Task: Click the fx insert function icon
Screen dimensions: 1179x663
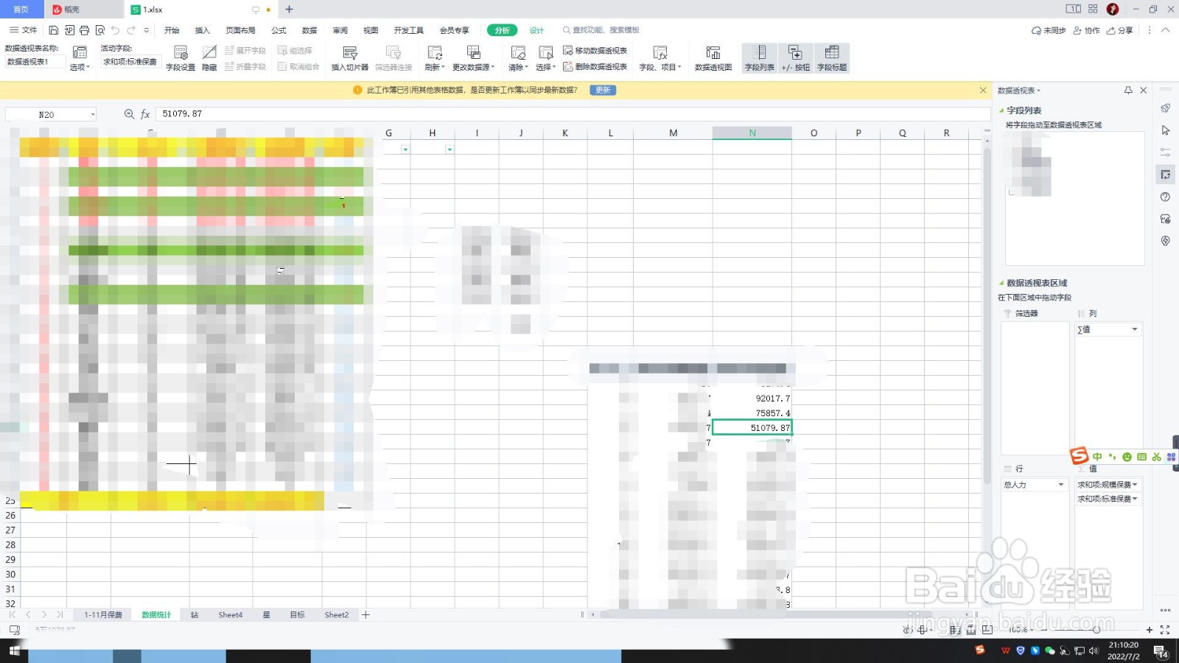Action: pos(145,114)
